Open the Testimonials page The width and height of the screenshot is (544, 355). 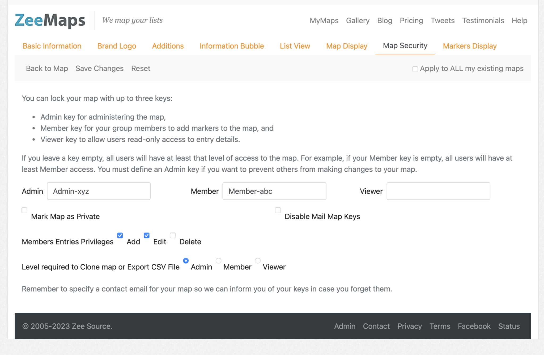tap(483, 20)
